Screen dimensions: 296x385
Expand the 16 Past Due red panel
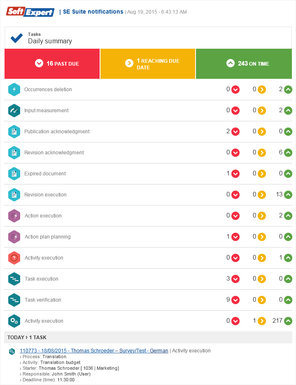click(52, 64)
